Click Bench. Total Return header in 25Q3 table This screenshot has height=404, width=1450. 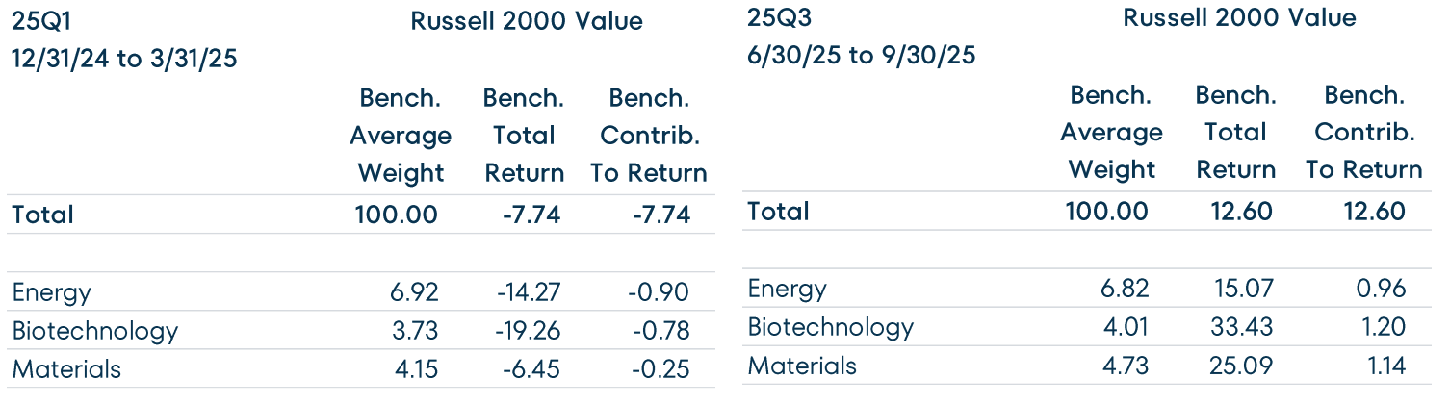pyautogui.click(x=1235, y=133)
